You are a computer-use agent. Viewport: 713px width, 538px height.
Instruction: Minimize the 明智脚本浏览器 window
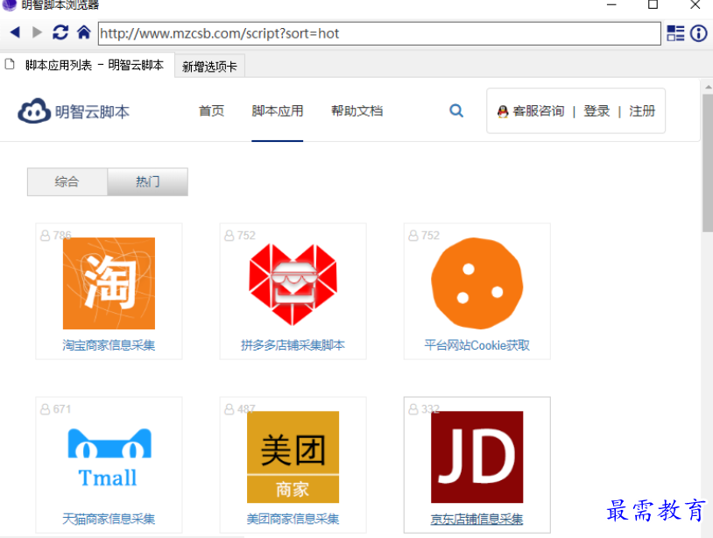[x=611, y=5]
